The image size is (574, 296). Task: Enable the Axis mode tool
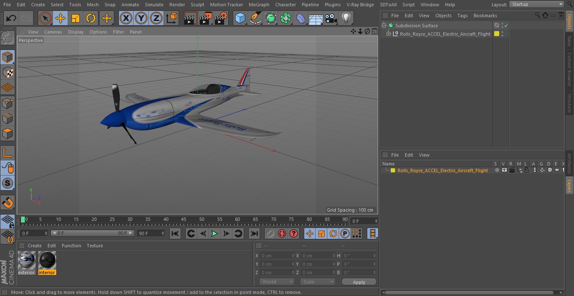tap(8, 153)
